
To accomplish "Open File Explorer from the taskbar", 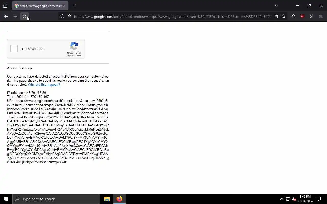I will coord(107,199).
